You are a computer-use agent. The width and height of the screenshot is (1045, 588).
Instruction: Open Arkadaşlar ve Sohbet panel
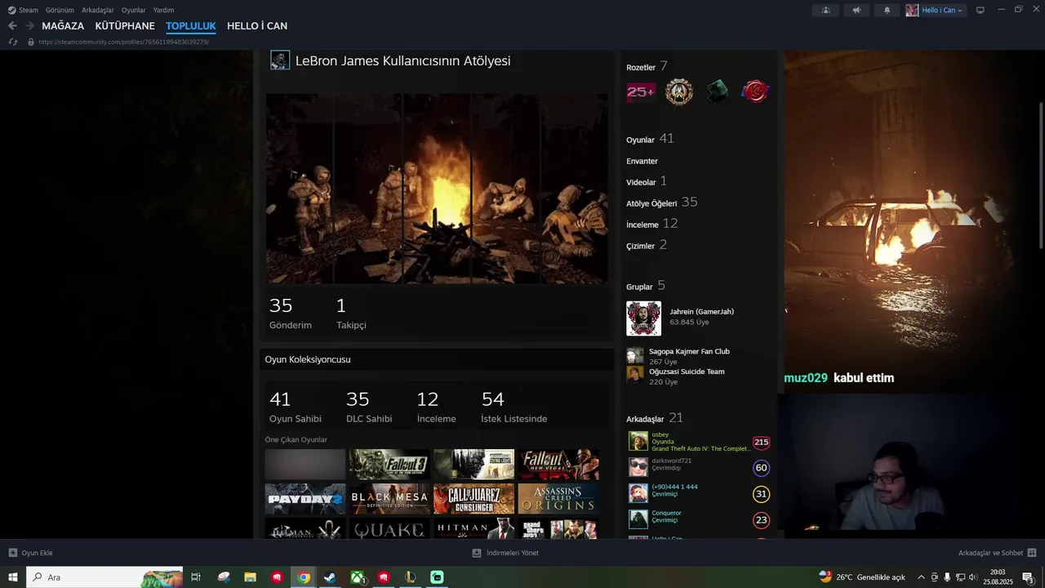pyautogui.click(x=997, y=553)
